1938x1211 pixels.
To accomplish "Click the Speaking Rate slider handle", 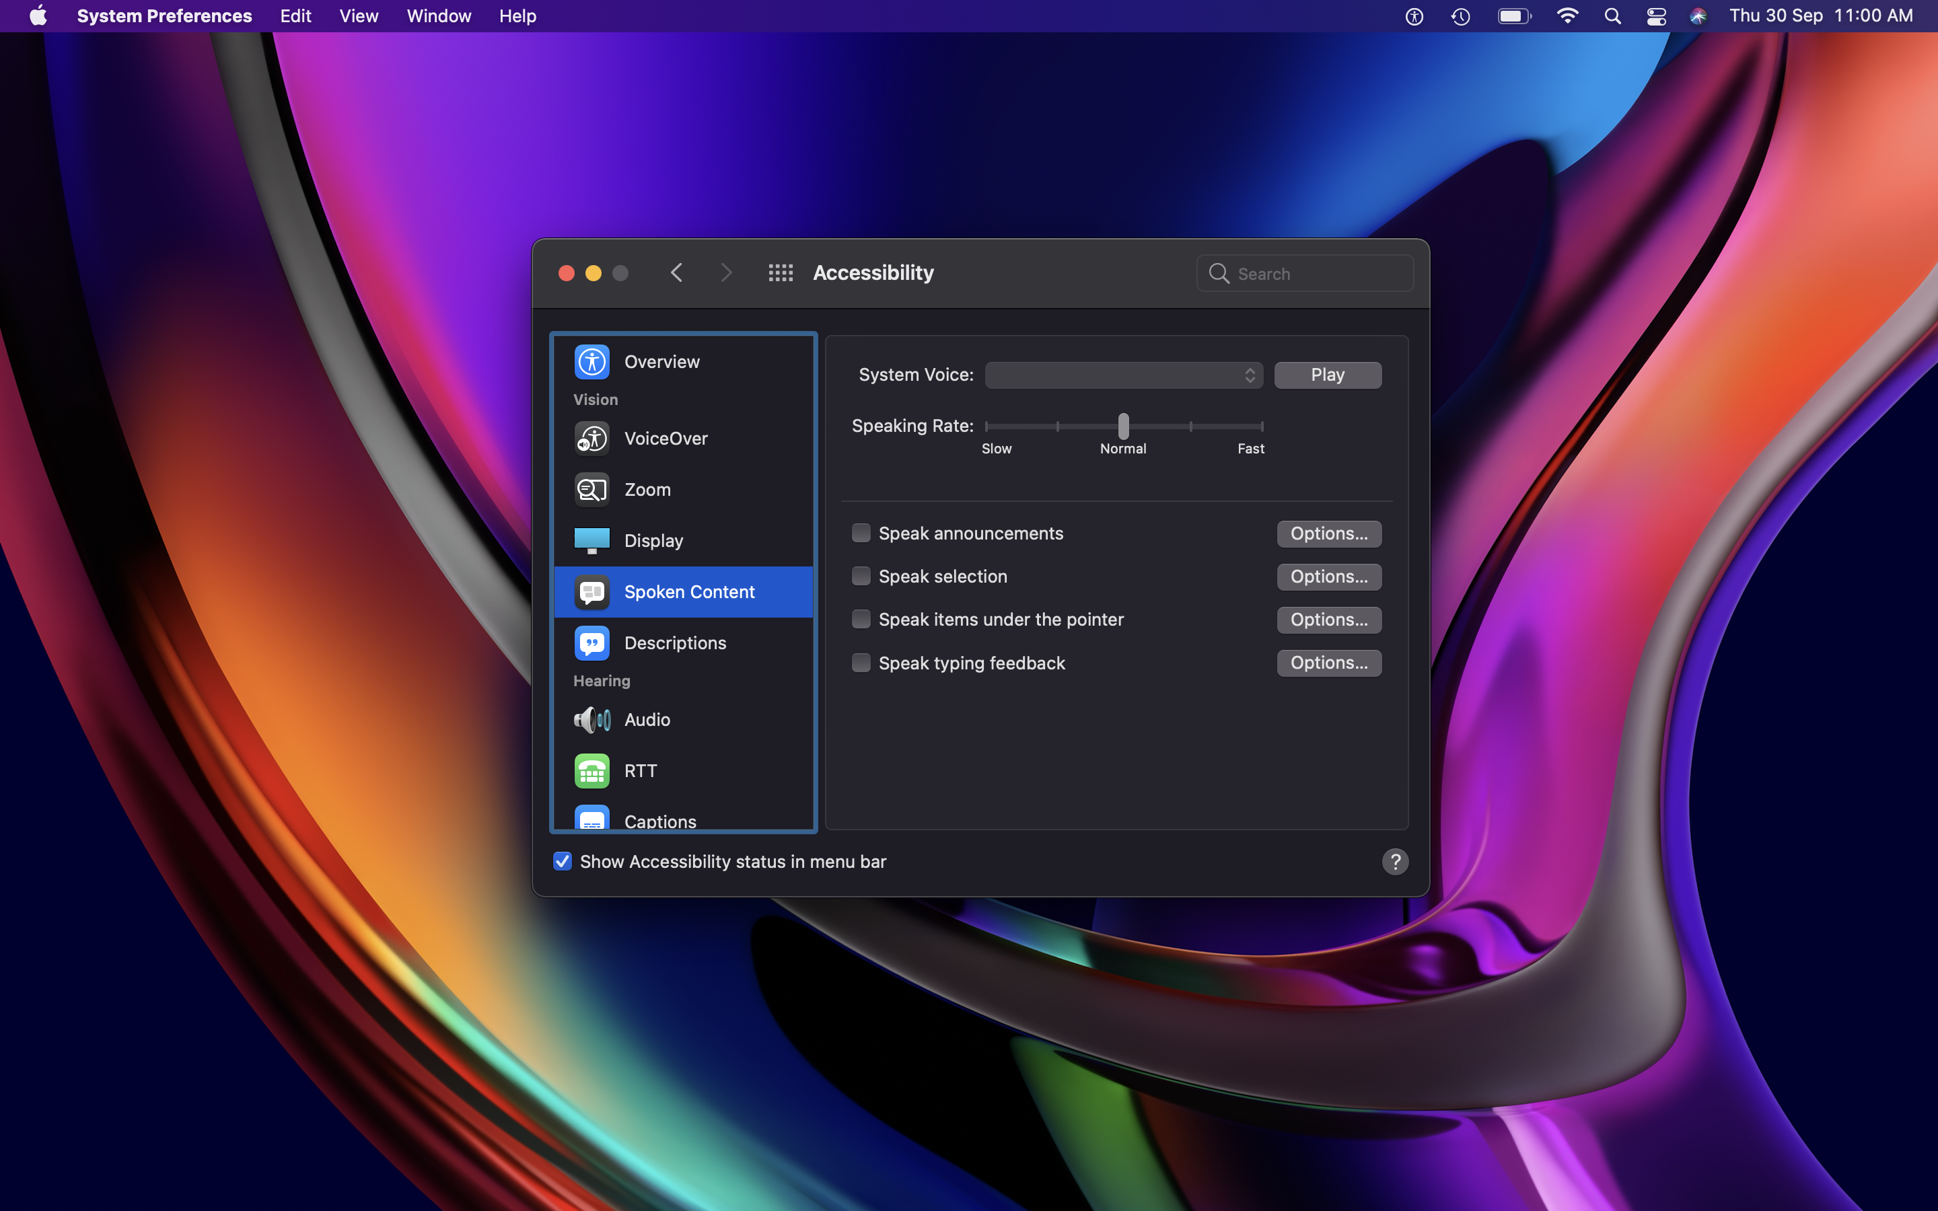I will (x=1122, y=426).
